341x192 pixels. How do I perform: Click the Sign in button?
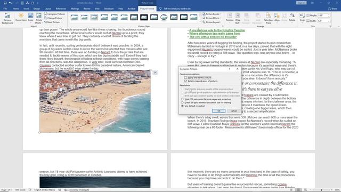[301, 3]
